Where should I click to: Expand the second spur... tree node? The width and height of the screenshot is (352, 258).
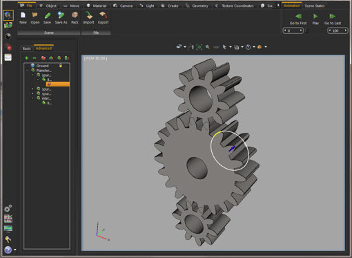tap(32, 89)
